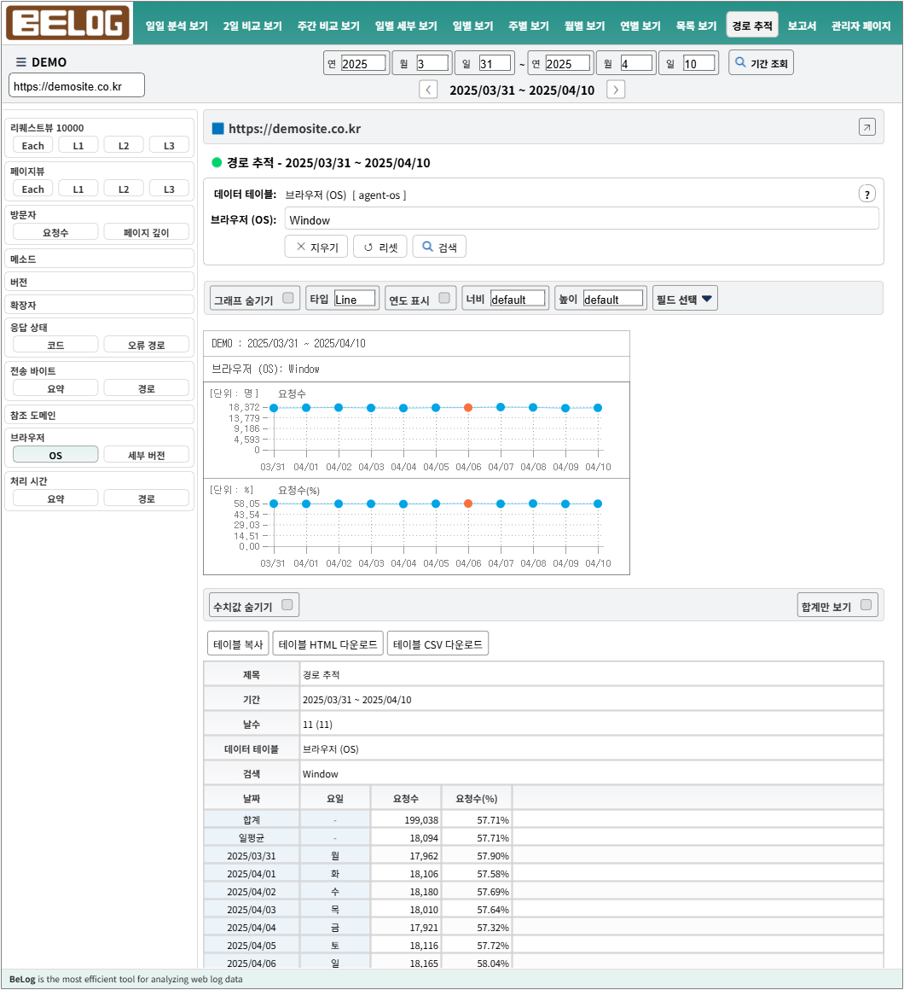This screenshot has height=990, width=904.
Task: Open the DEMO hamburger menu icon
Action: tap(20, 61)
